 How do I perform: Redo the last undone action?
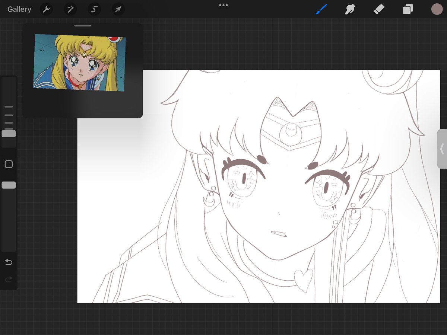[x=9, y=280]
